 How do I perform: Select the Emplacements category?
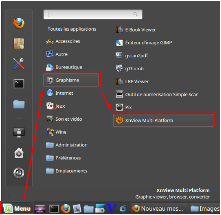coord(67,171)
